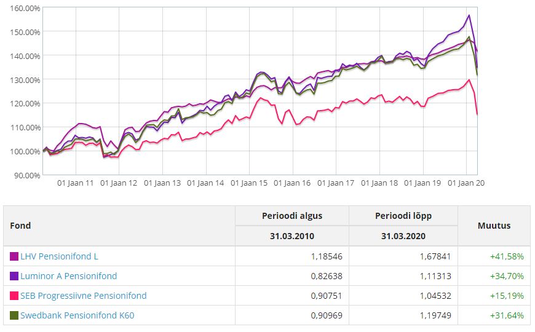Click the magenta LHV Pensionifond L color swatch
The height and width of the screenshot is (332, 535).
coord(14,256)
